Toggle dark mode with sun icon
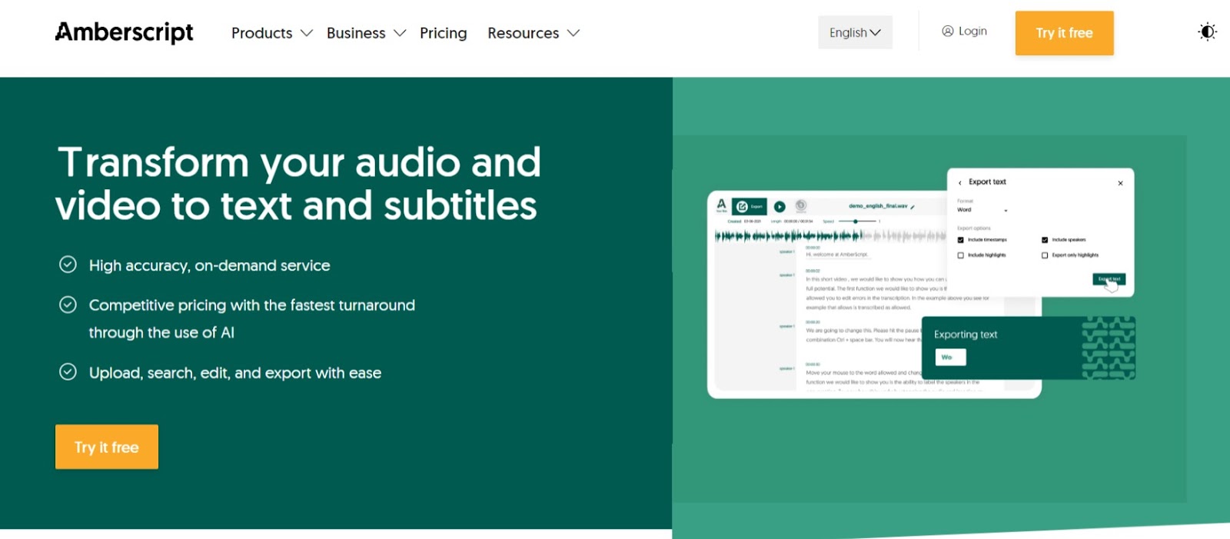Viewport: 1230px width, 539px height. (1207, 32)
